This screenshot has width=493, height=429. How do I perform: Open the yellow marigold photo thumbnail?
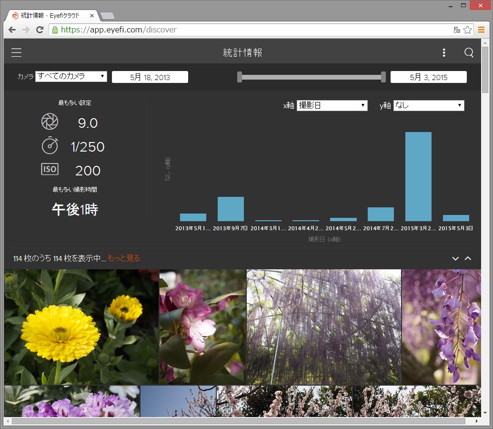point(81,327)
